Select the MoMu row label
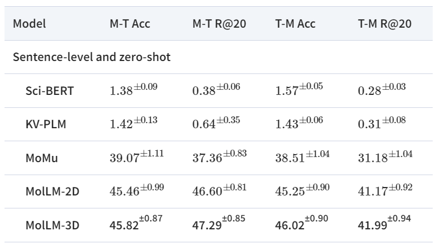Image resolution: width=444 pixels, height=248 pixels. coord(42,158)
